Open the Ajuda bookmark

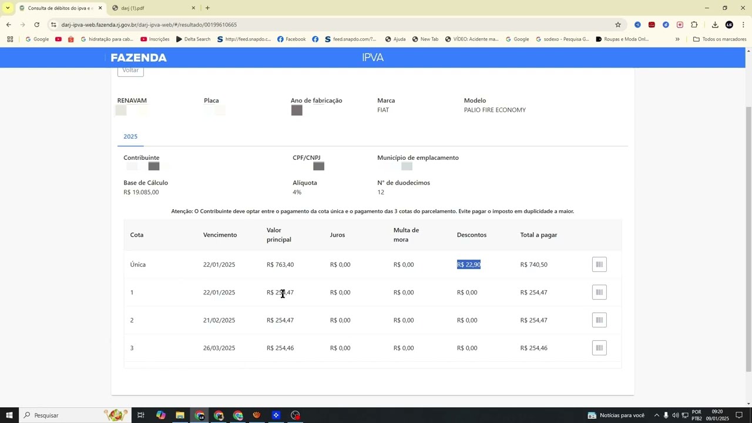click(x=395, y=39)
